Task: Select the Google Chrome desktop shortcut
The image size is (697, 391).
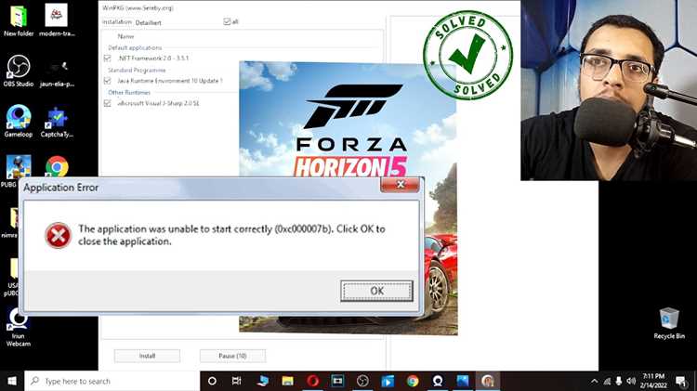Action: tap(57, 166)
